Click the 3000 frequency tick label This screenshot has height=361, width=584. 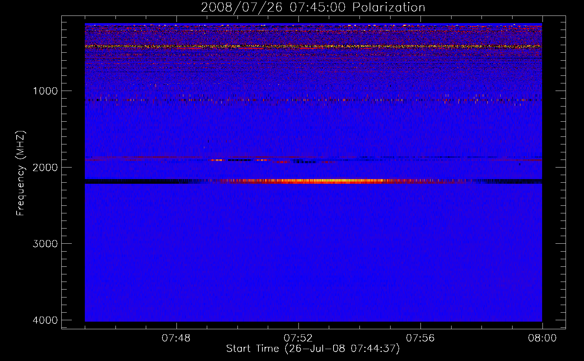pos(45,244)
